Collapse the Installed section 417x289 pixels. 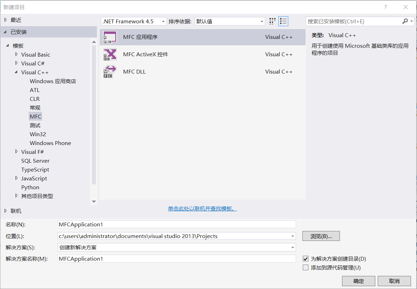click(5, 32)
